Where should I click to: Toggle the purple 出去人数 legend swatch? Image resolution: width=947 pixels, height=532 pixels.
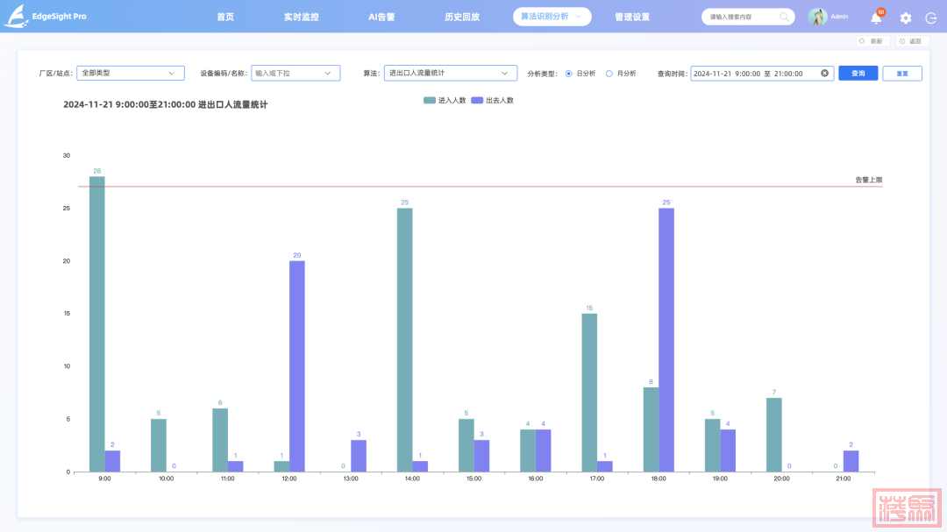pos(478,101)
